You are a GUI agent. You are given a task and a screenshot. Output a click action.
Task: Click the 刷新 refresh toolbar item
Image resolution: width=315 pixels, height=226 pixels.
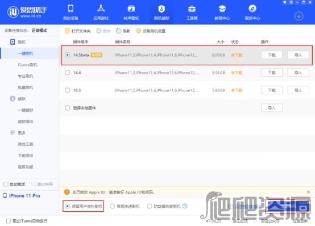tap(123, 31)
